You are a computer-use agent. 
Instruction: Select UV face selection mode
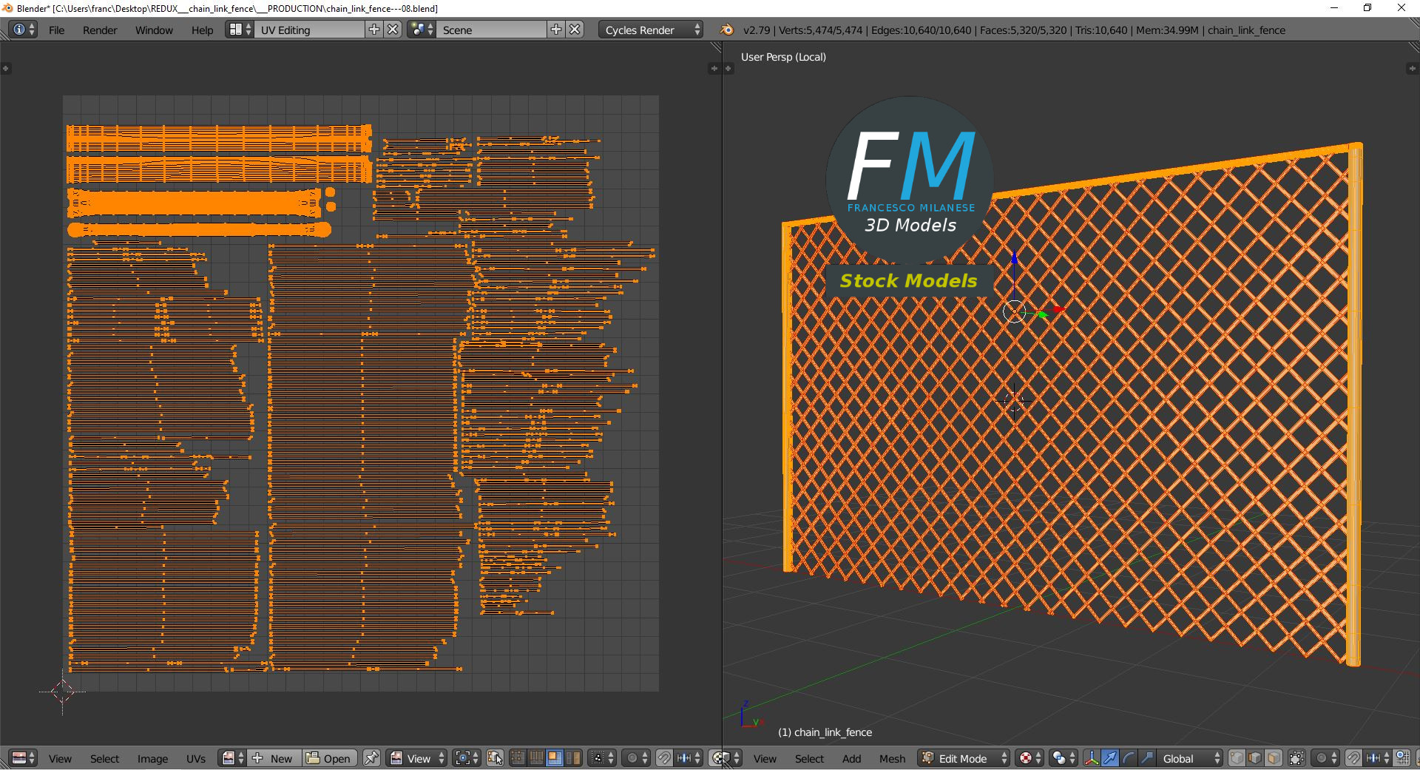pyautogui.click(x=554, y=758)
